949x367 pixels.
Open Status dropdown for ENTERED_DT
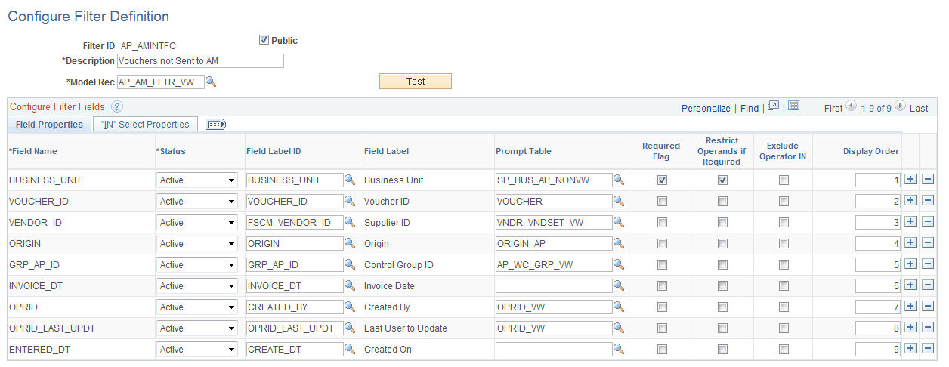pos(197,350)
